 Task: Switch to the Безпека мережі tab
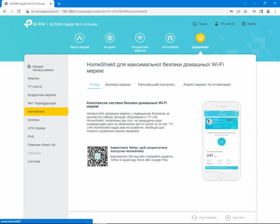coord(118,84)
